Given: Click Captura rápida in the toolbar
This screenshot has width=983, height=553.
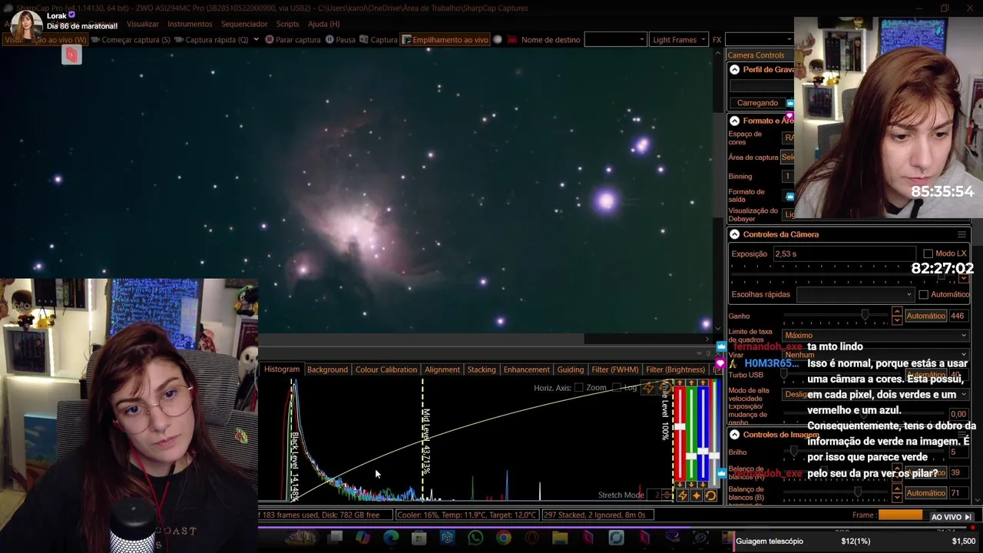Looking at the screenshot, I should [211, 39].
